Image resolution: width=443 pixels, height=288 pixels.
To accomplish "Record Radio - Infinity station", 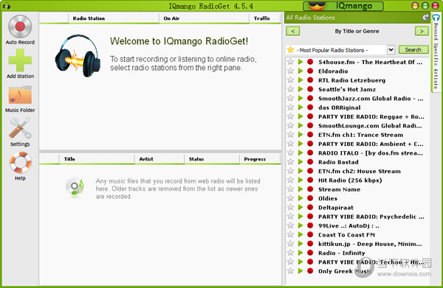I will (310, 253).
